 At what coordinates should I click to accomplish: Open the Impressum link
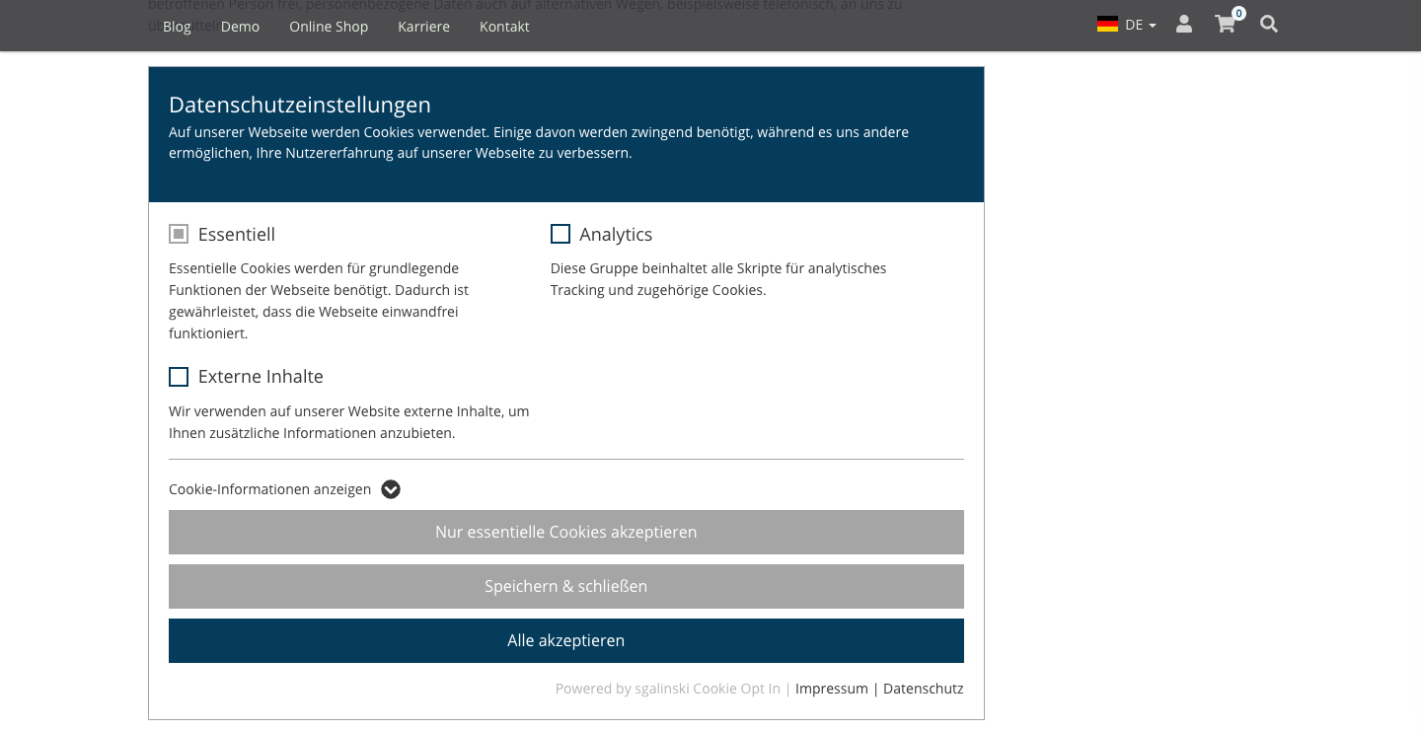[x=832, y=689]
